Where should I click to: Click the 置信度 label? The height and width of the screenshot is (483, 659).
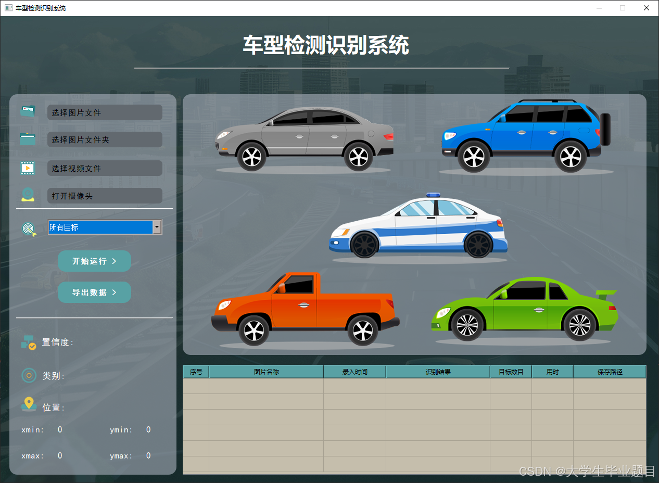(x=58, y=342)
